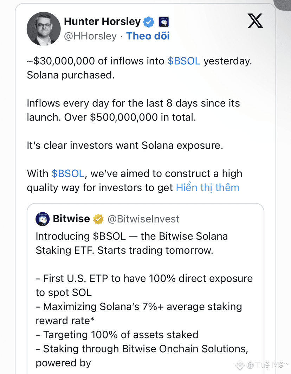Click the @HHorsley handle
The width and height of the screenshot is (291, 374).
click(90, 36)
